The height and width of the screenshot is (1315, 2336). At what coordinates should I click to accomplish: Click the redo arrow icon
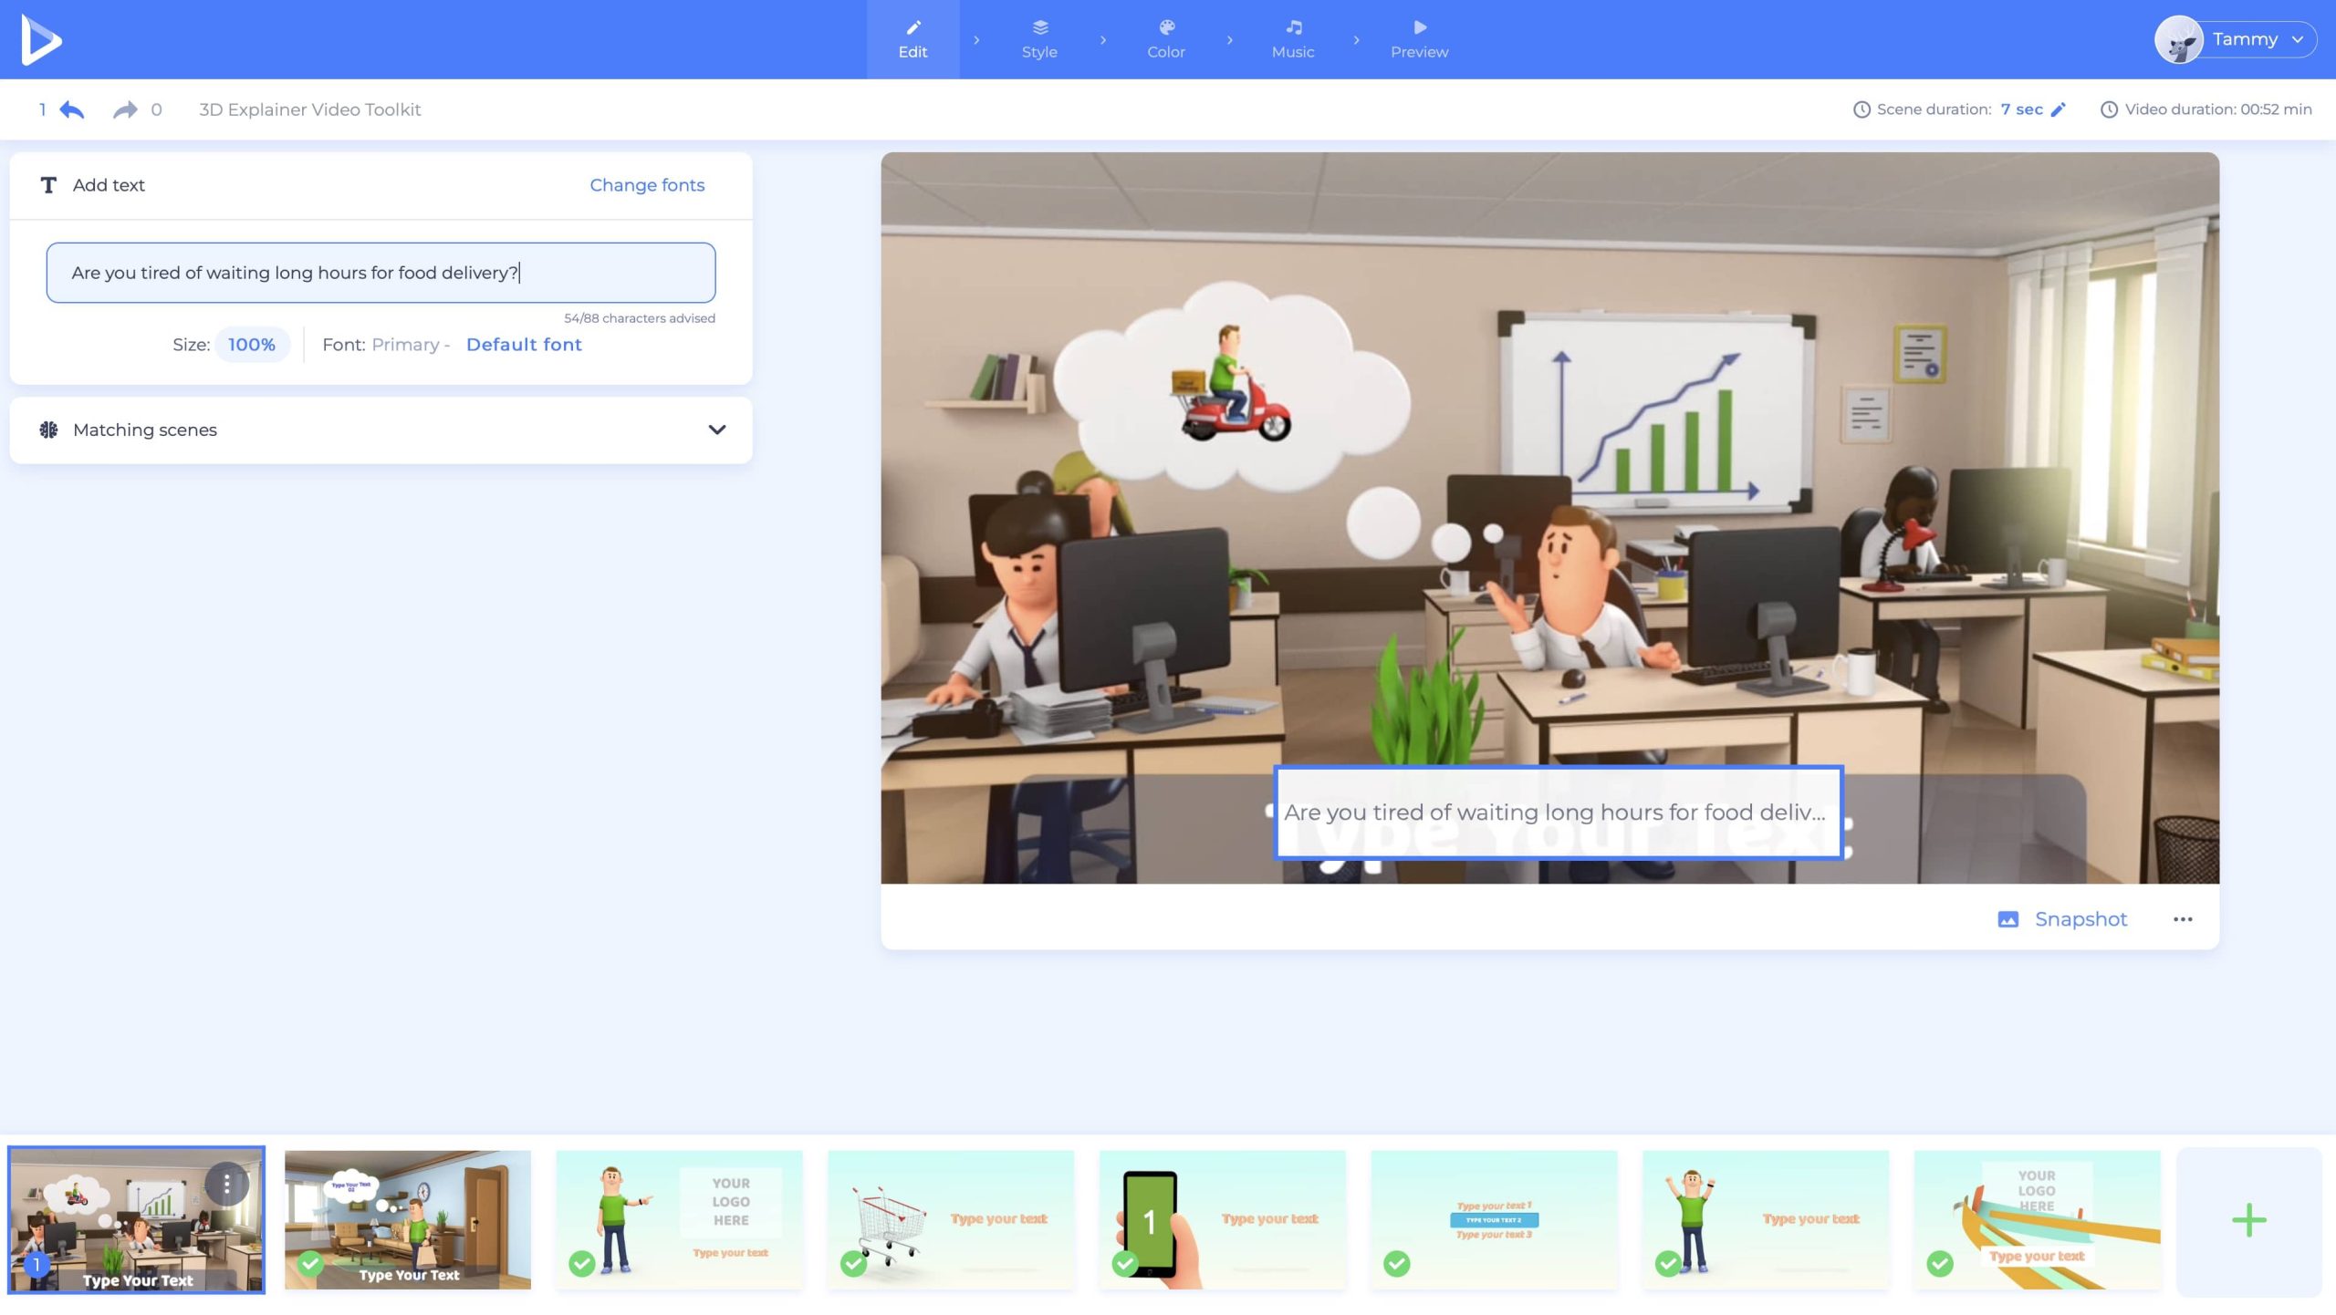pyautogui.click(x=125, y=109)
